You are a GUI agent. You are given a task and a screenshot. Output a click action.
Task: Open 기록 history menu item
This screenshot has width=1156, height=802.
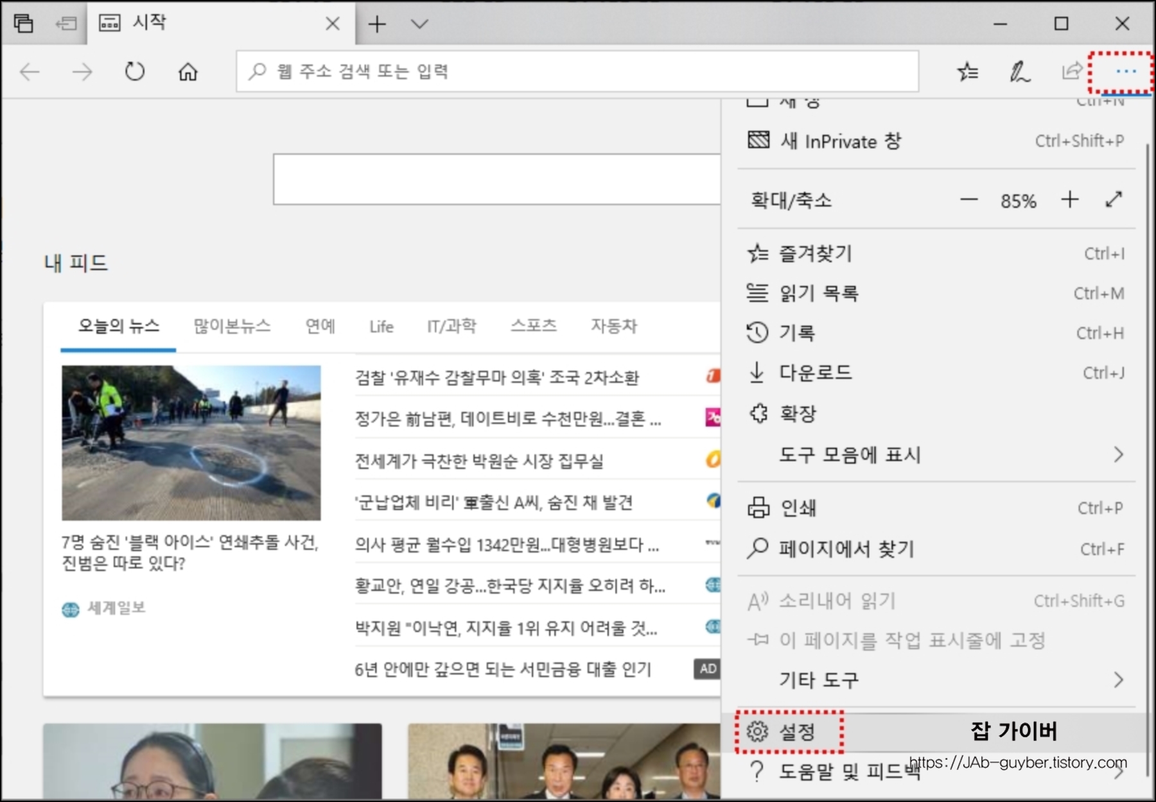click(x=936, y=333)
